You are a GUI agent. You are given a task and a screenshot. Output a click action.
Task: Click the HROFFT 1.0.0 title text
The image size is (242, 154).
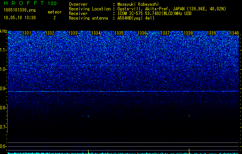(30, 3)
